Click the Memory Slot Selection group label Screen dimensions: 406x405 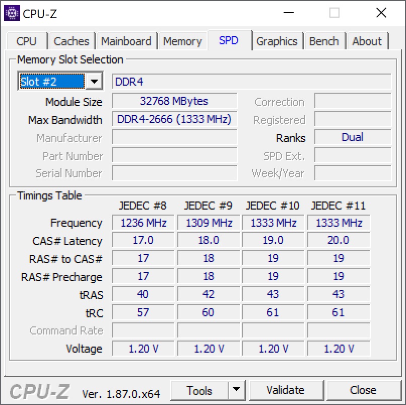point(70,60)
